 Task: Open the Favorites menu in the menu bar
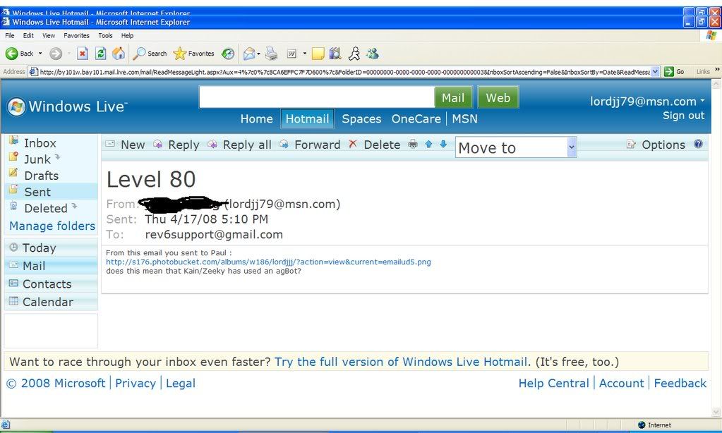pos(76,35)
